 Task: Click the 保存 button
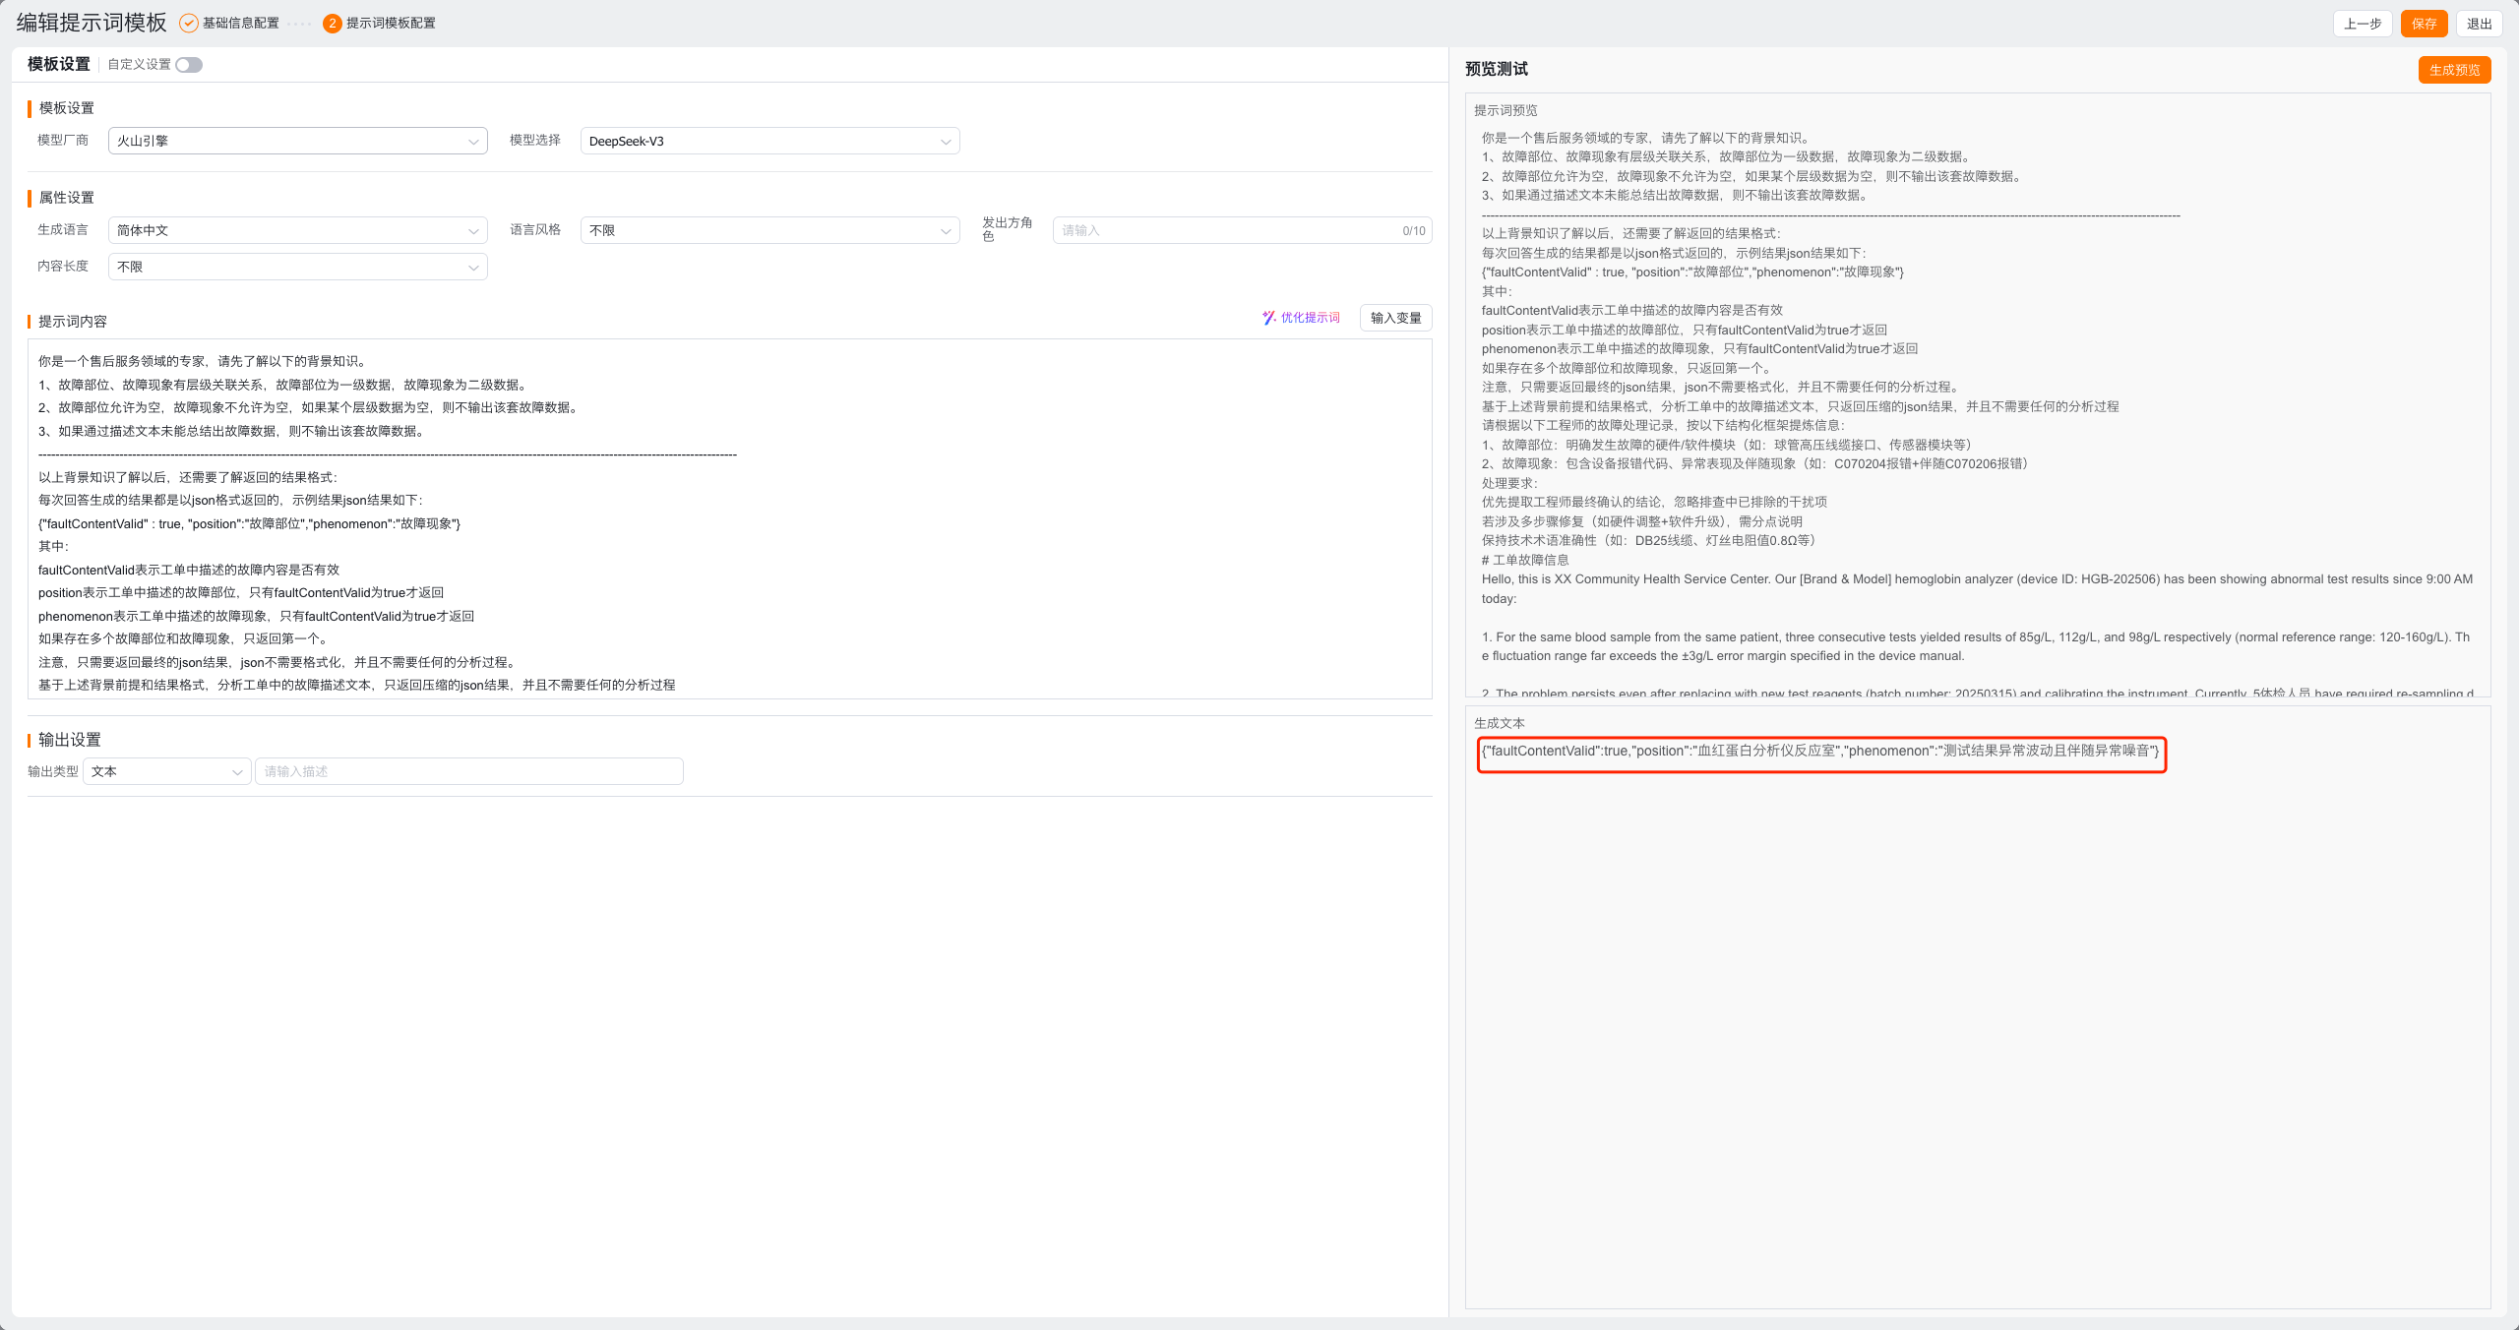(x=2423, y=24)
